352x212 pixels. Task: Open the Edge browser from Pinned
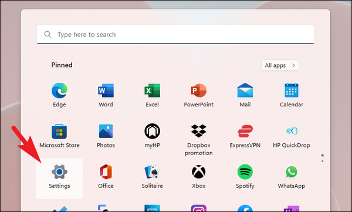(x=59, y=95)
